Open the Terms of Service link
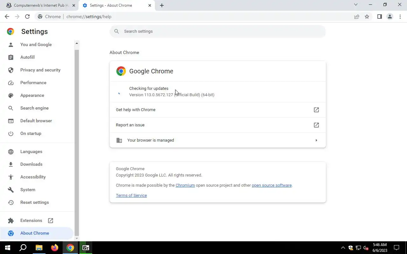The height and width of the screenshot is (254, 407). tap(131, 196)
